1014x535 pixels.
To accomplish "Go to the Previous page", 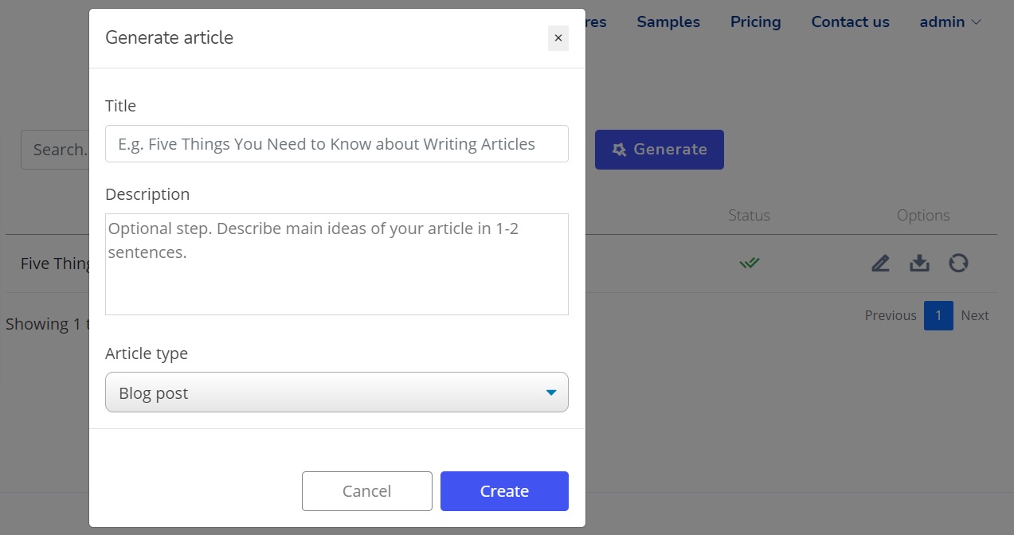I will tap(891, 315).
